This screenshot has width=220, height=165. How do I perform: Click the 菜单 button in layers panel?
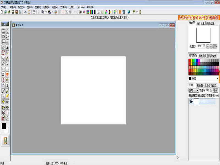point(215,91)
